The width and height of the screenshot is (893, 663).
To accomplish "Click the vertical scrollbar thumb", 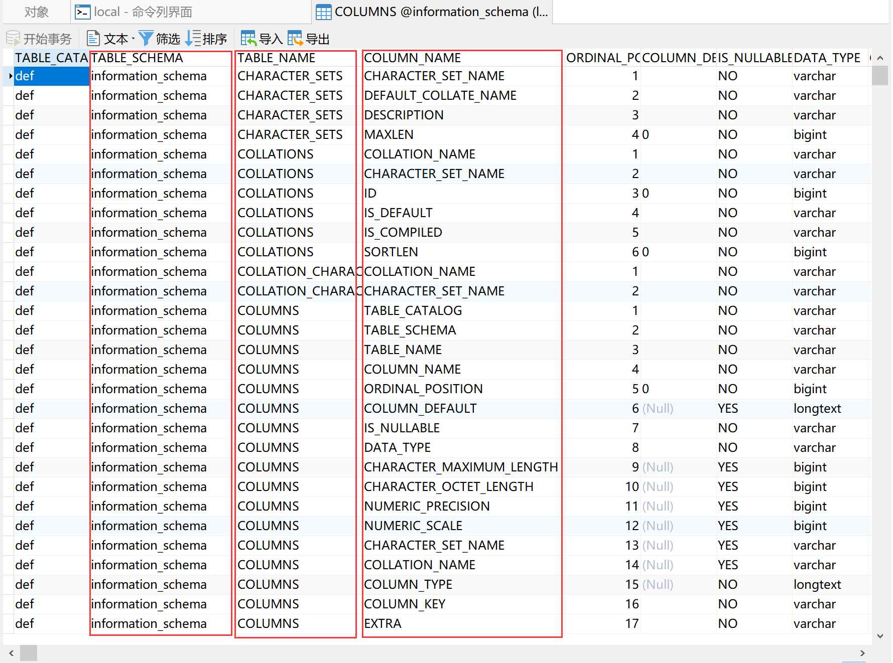I will click(880, 76).
